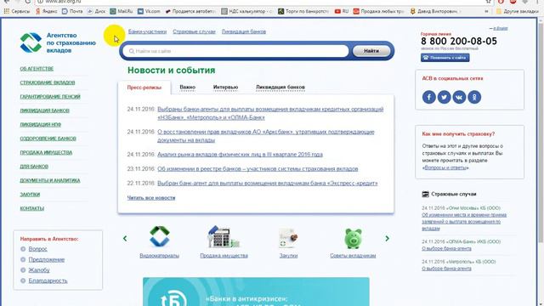Open the Продажа любых bookmark
This screenshot has width=544, height=306.
point(378,11)
